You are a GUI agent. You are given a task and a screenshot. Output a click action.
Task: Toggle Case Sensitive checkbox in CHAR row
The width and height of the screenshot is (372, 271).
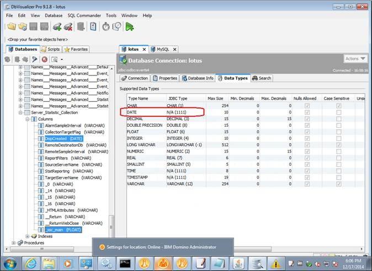tap(338, 106)
